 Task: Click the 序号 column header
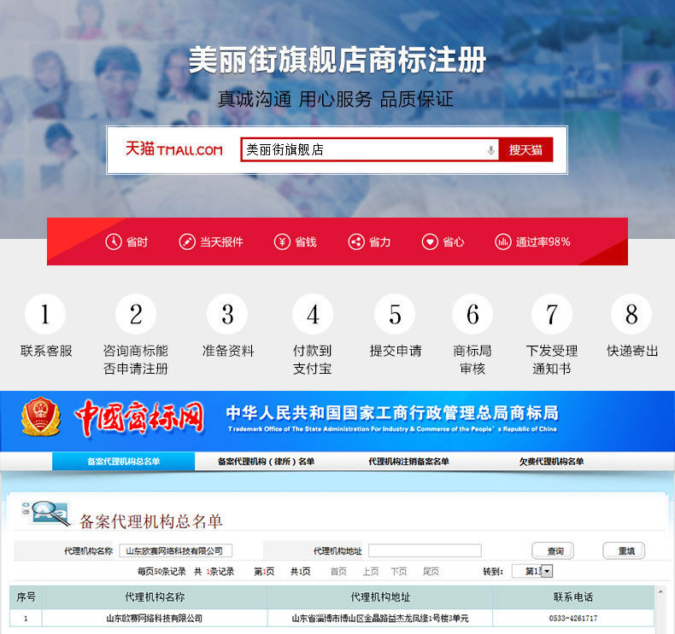tap(26, 596)
